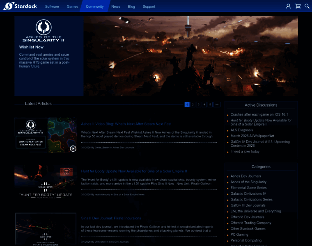Jump to next article pages with >>
This screenshot has width=312, height=246.
coord(217,105)
